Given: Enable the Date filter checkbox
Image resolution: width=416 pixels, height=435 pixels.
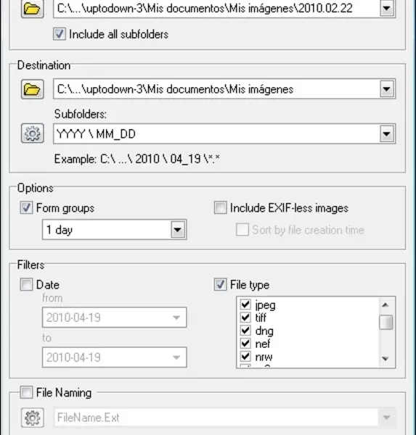Looking at the screenshot, I should point(26,285).
